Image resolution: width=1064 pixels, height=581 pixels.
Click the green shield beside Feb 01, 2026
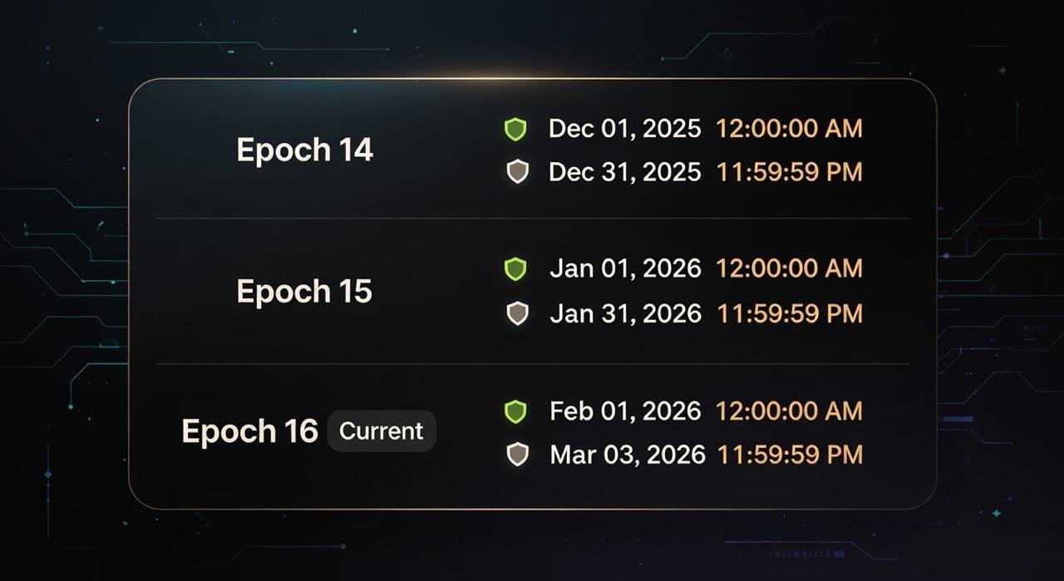tap(515, 411)
